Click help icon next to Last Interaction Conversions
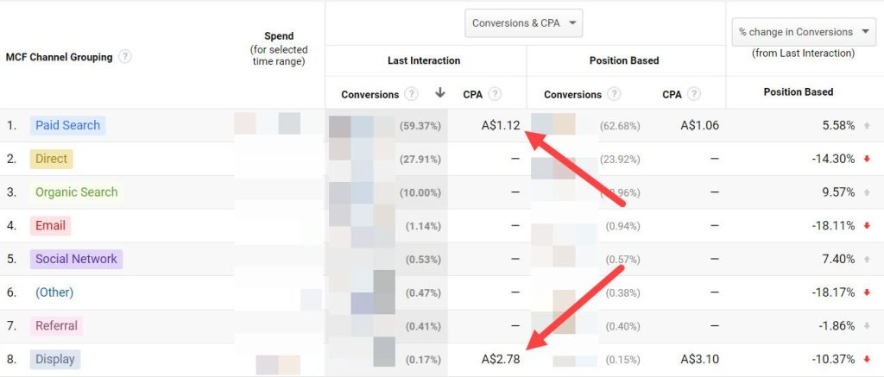884x377 pixels. click(x=412, y=94)
